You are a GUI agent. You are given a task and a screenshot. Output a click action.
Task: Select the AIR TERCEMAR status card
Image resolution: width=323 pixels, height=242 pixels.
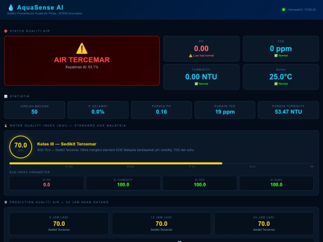(82, 61)
